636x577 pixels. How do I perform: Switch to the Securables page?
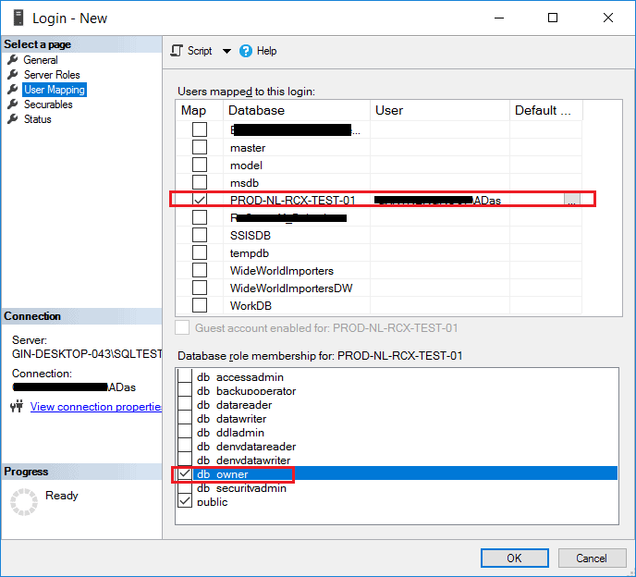coord(48,104)
